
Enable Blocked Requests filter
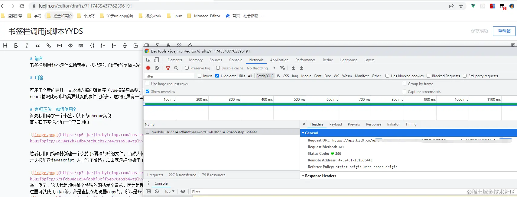pos(428,76)
